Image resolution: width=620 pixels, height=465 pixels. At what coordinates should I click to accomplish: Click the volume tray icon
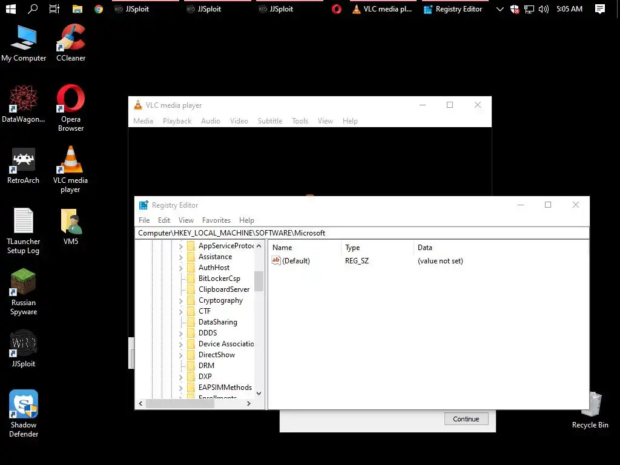(544, 9)
